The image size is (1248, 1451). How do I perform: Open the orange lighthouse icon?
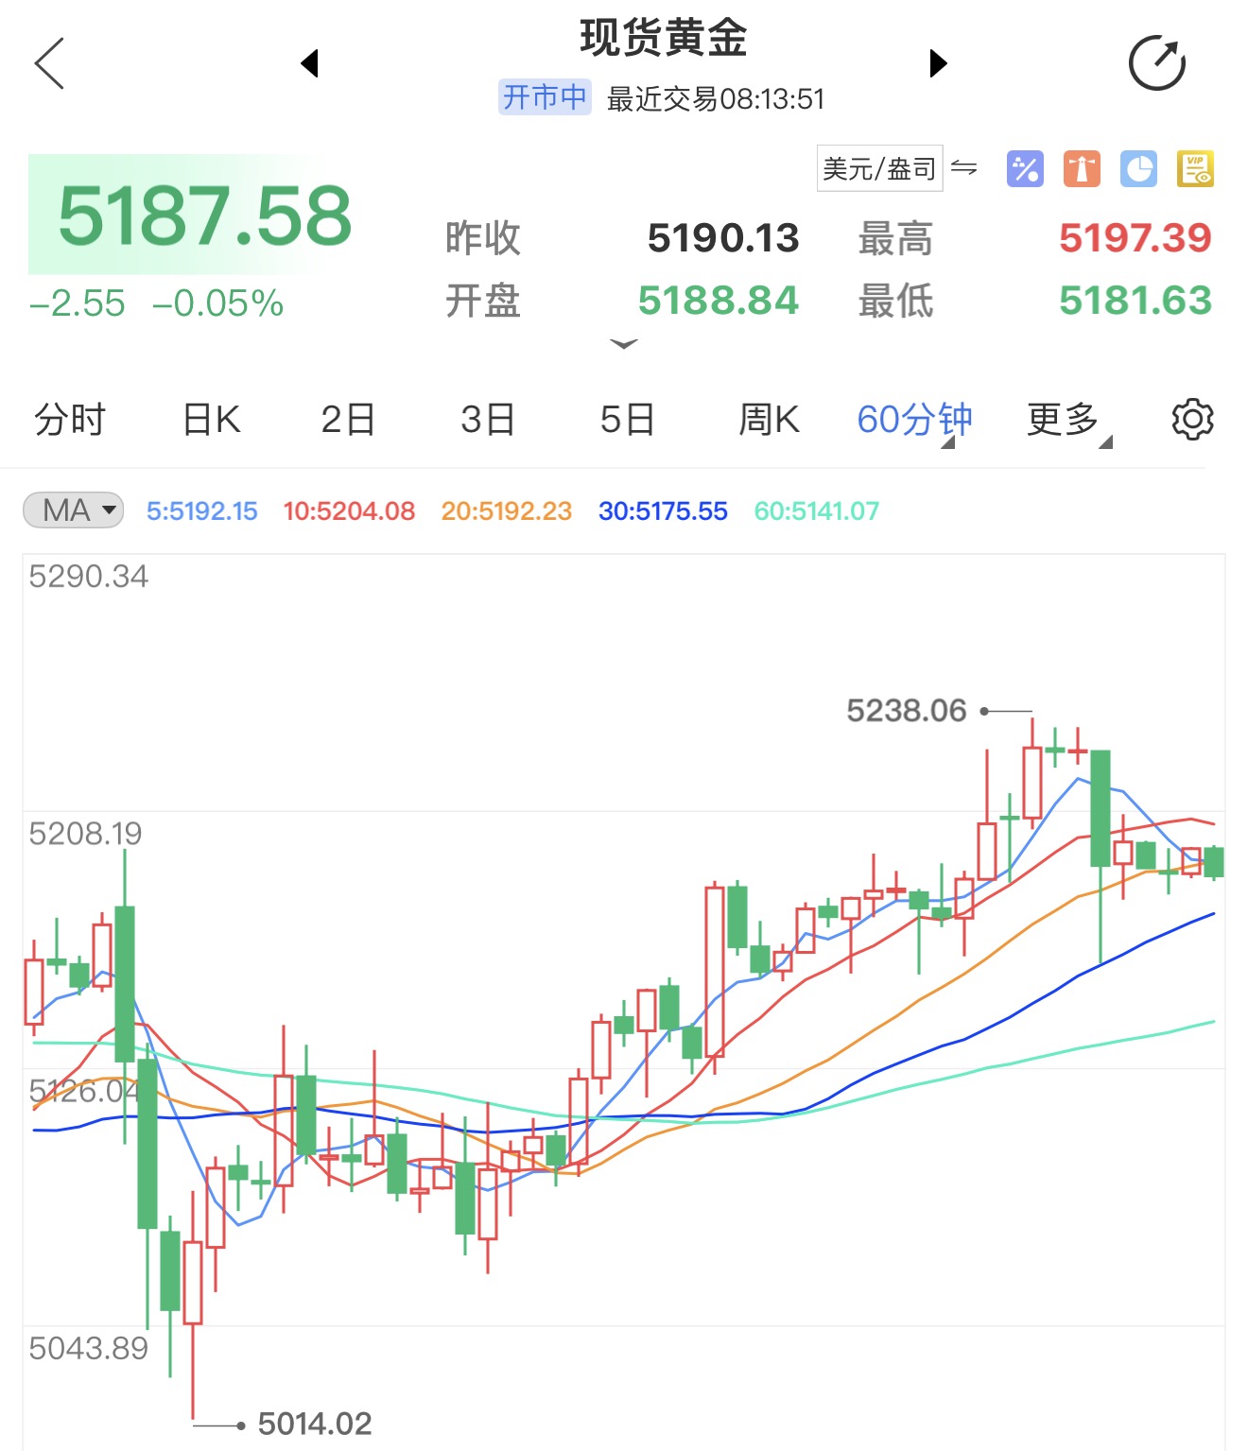point(1082,169)
